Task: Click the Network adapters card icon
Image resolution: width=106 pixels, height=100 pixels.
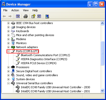Action: [x=13, y=47]
